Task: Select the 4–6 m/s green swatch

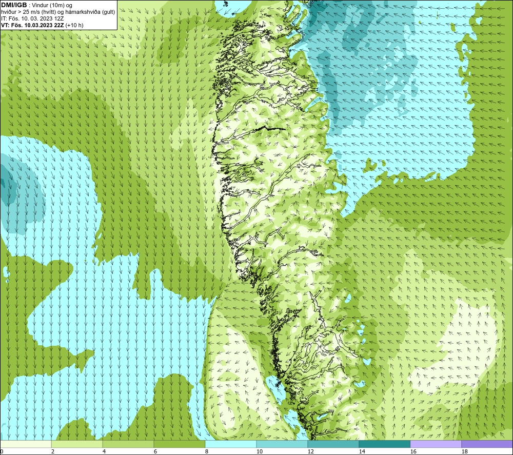Action: (128, 444)
